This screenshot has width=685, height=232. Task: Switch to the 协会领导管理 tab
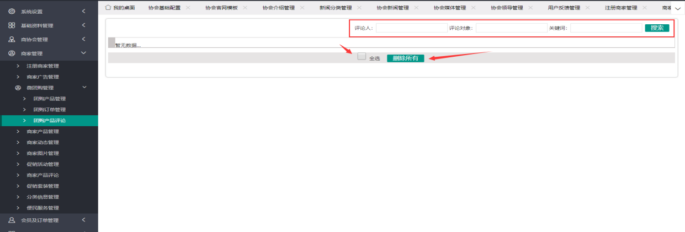coord(506,8)
